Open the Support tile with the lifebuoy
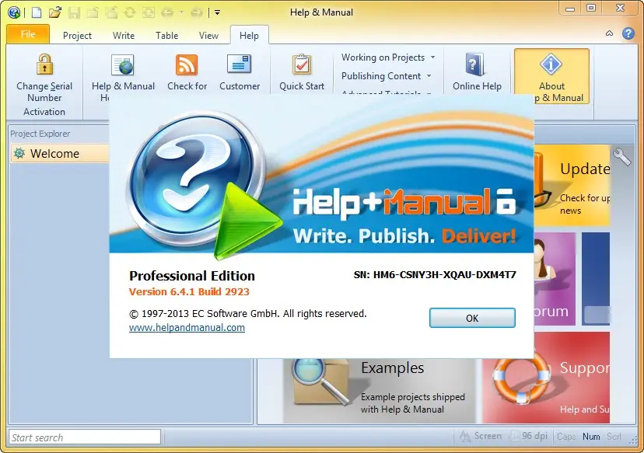The width and height of the screenshot is (644, 453). pyautogui.click(x=546, y=378)
